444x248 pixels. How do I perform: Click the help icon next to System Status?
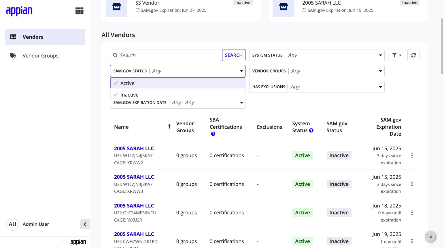pos(311,130)
